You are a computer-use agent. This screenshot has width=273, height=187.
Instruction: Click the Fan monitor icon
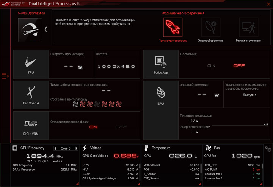pos(208,148)
